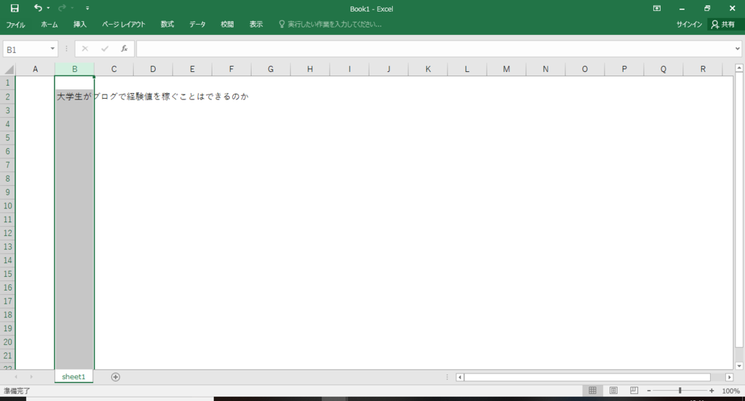Click the 準備完了 status text
The height and width of the screenshot is (401, 745).
pyautogui.click(x=17, y=391)
